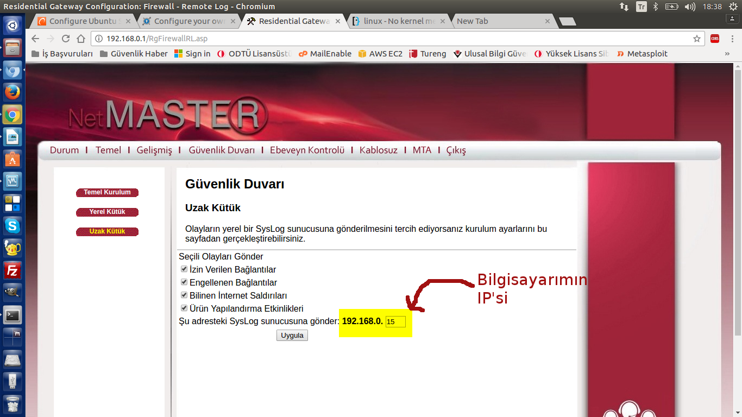Open the MailEnable bookmark
The width and height of the screenshot is (742, 417).
[x=325, y=54]
